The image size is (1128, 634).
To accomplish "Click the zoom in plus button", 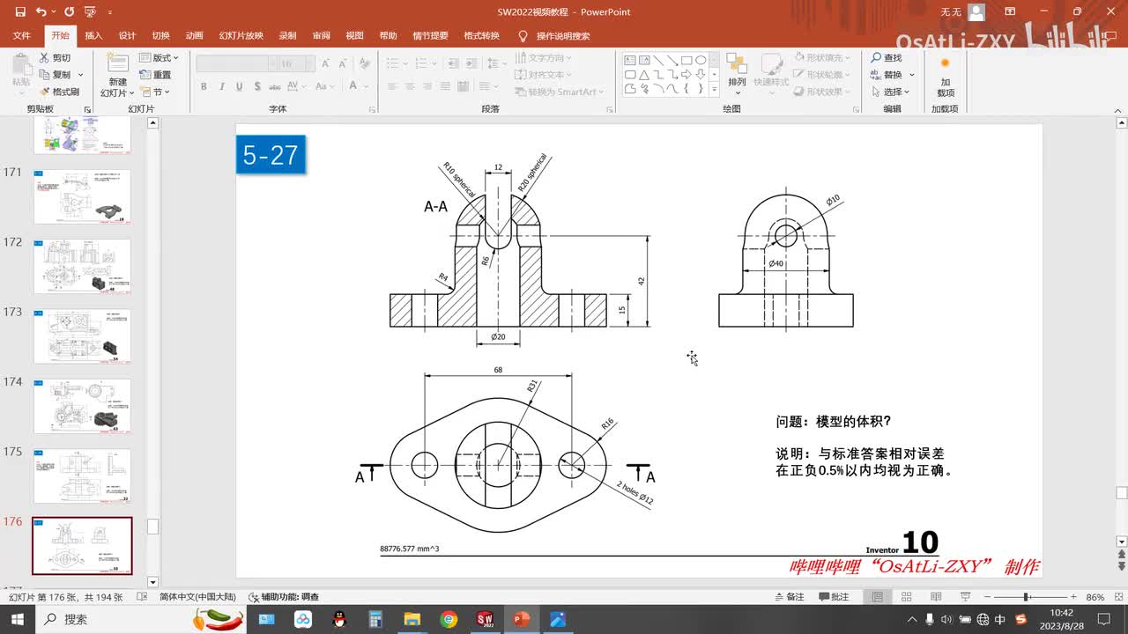I will 1072,596.
